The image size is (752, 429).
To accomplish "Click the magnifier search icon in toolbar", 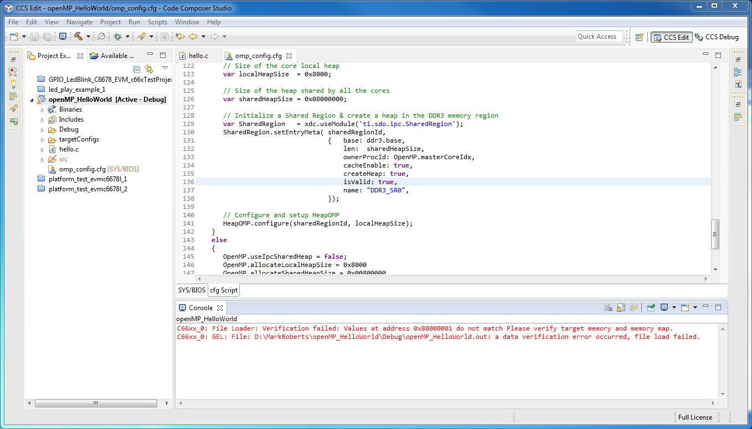I will [x=101, y=36].
